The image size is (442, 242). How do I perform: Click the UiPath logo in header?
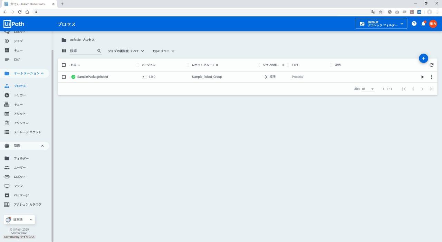(14, 24)
